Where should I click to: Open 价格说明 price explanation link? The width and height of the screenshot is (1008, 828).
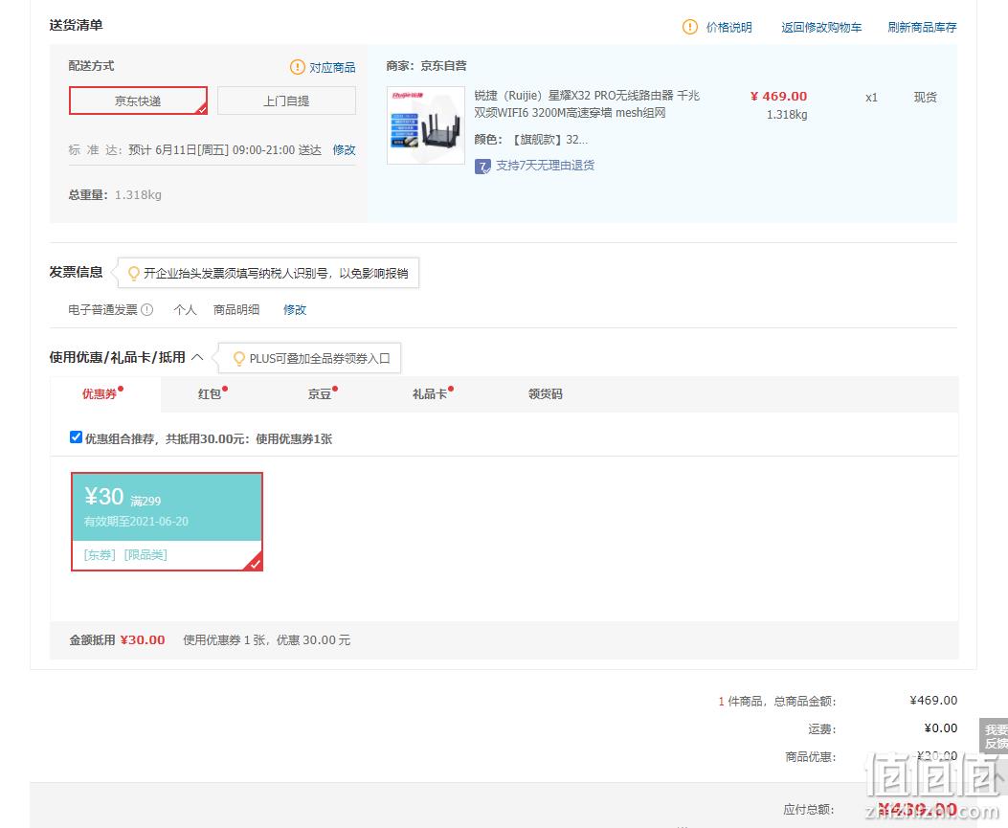(728, 27)
